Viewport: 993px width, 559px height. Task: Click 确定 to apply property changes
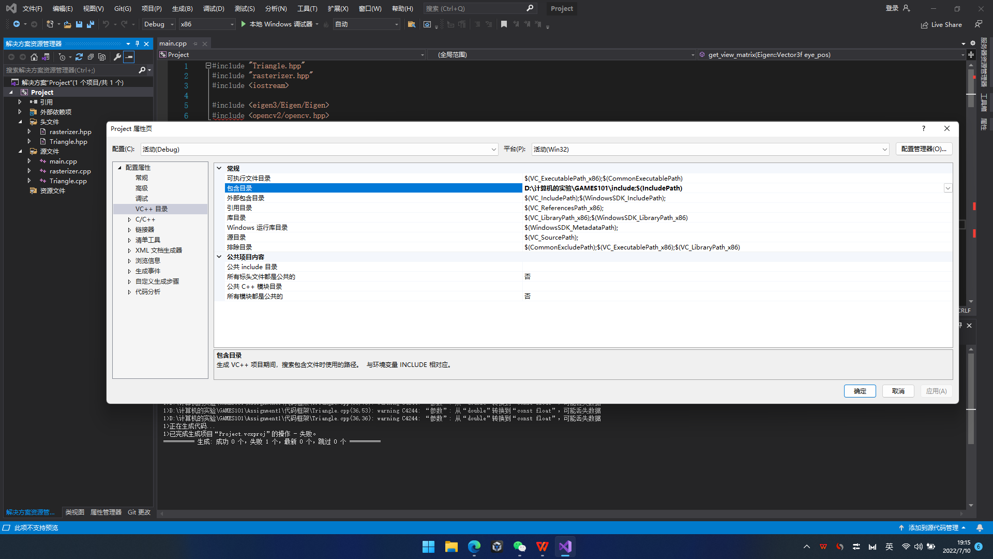(860, 391)
